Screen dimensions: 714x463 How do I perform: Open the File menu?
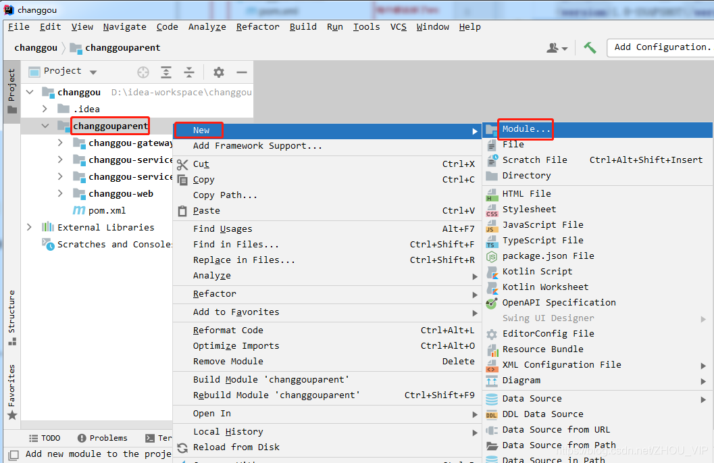(x=19, y=27)
